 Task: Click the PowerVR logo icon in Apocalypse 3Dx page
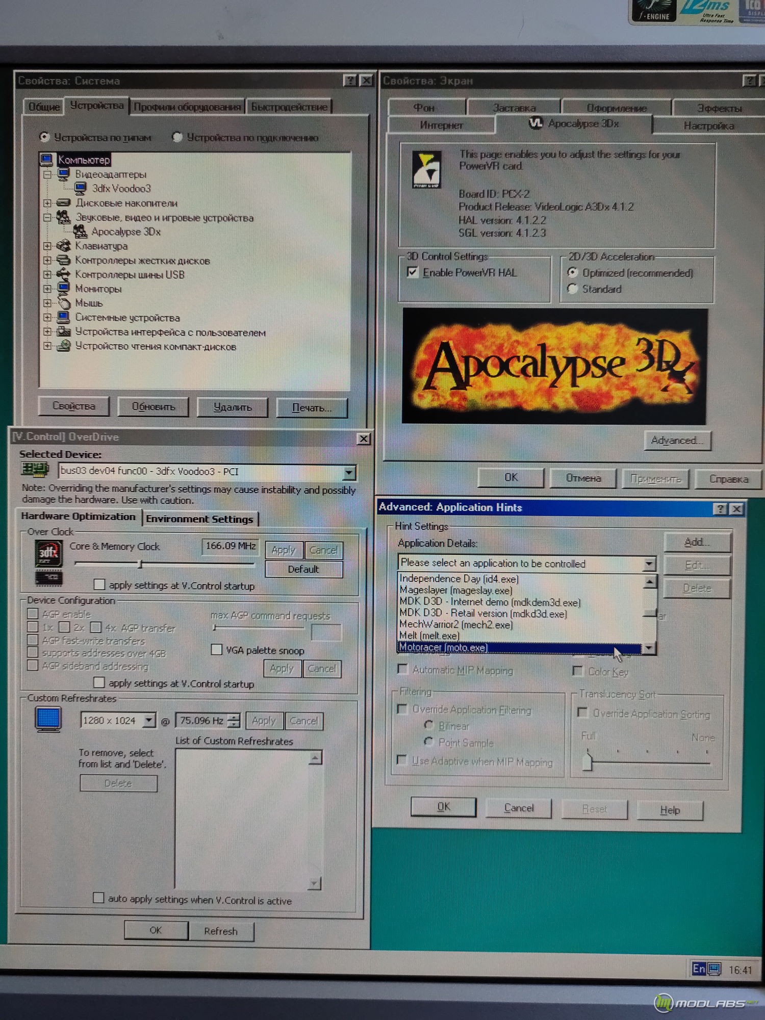point(427,169)
